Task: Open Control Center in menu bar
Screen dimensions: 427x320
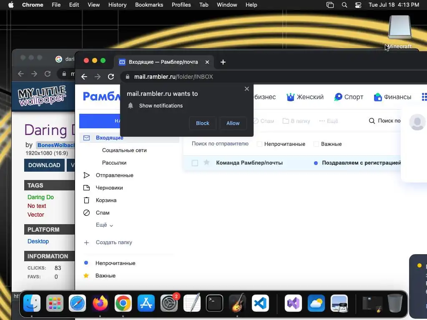Action: pos(358,5)
